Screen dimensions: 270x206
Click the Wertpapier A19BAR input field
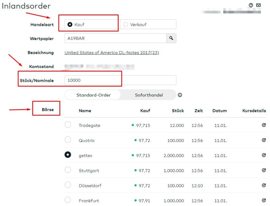[115, 38]
